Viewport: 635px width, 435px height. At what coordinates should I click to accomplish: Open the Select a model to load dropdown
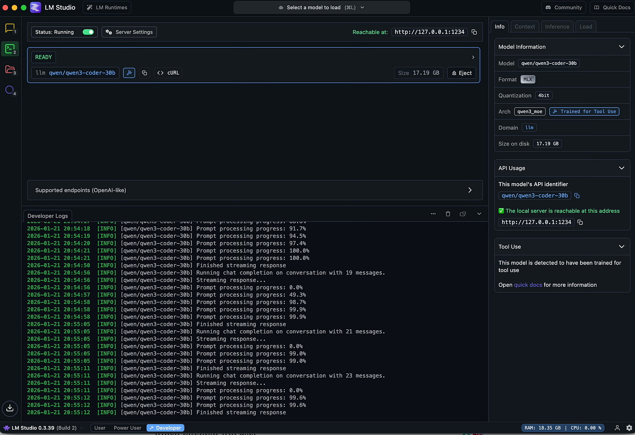[322, 7]
